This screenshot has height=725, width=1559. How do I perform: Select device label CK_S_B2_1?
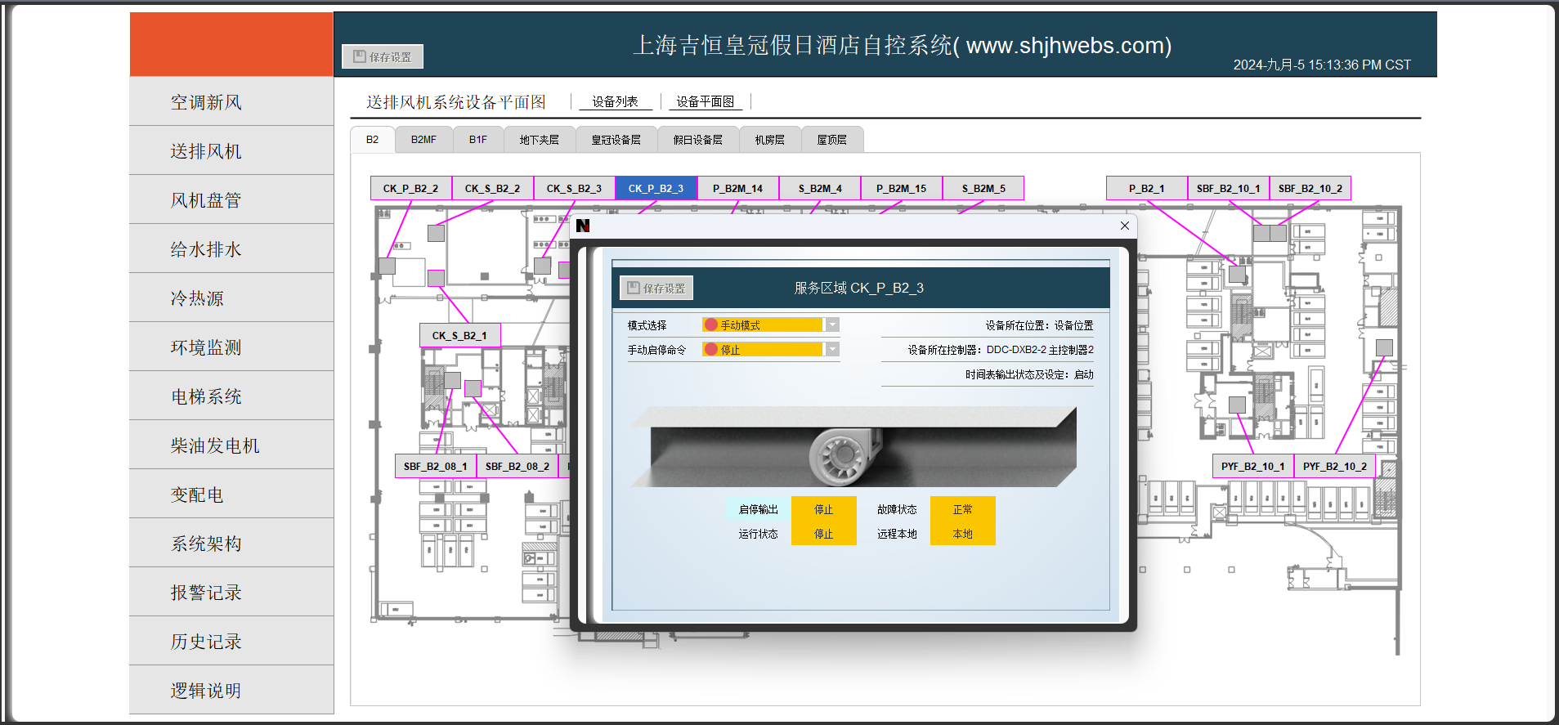pos(460,335)
